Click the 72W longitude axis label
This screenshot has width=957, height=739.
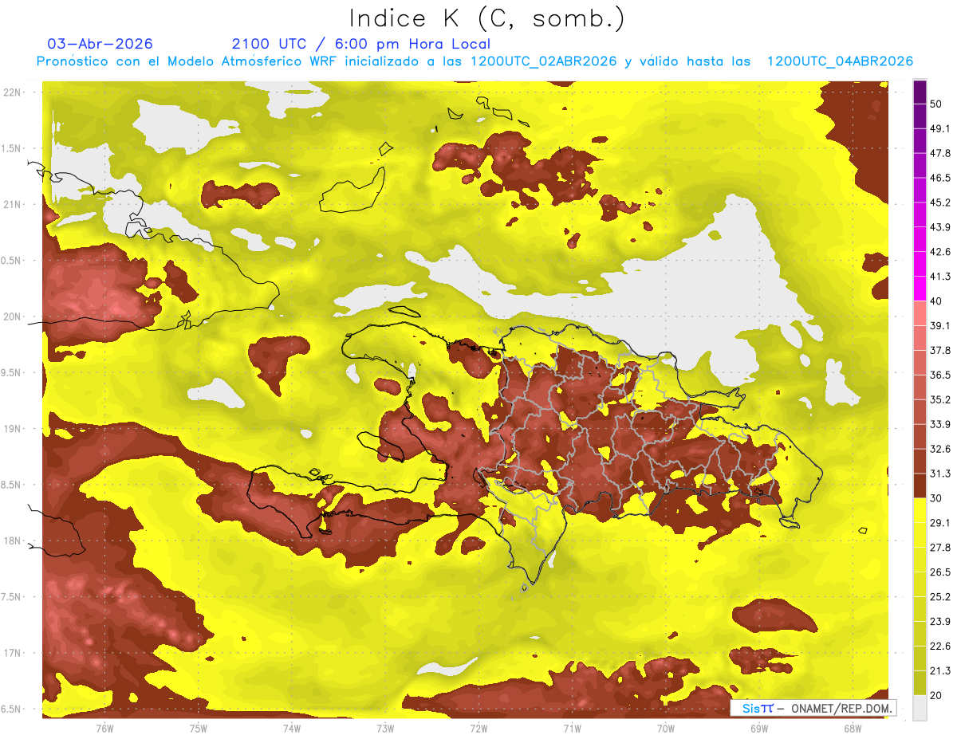pos(478,729)
